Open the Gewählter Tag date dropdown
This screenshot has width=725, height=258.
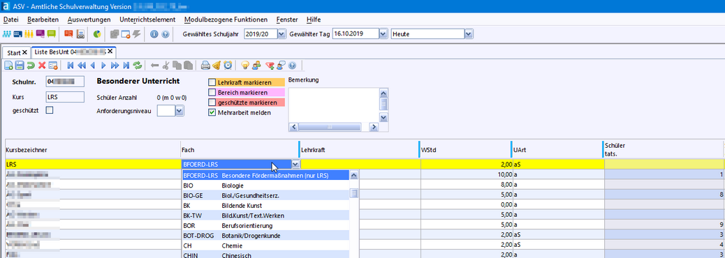click(383, 34)
